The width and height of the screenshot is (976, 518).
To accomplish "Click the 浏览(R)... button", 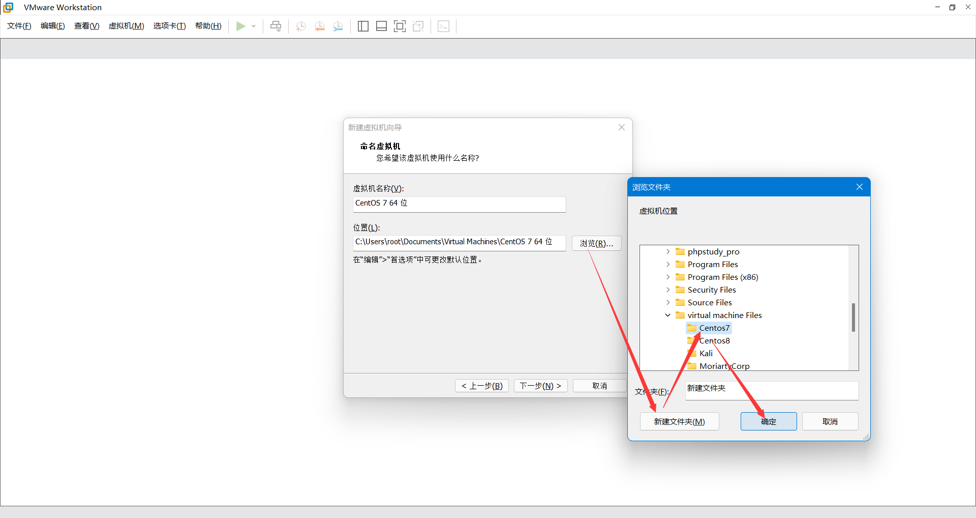I will [597, 243].
